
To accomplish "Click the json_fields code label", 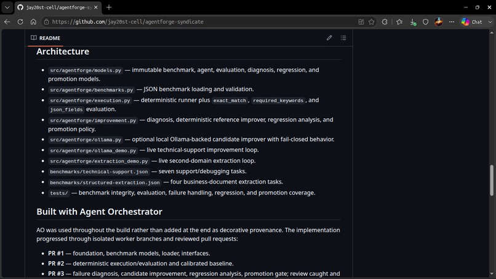I will pos(66,110).
